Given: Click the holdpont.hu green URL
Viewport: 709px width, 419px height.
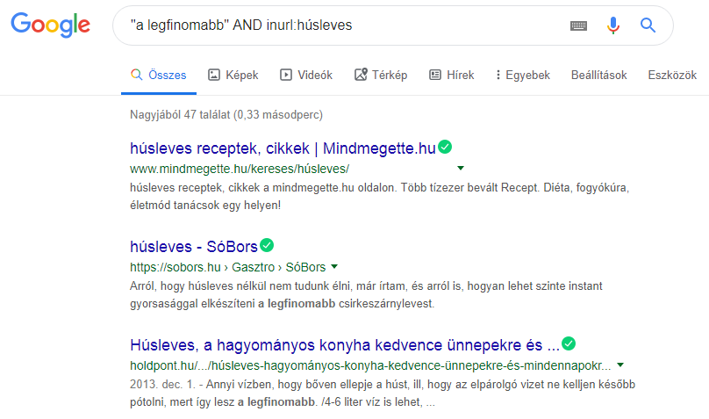Looking at the screenshot, I should tap(370, 365).
